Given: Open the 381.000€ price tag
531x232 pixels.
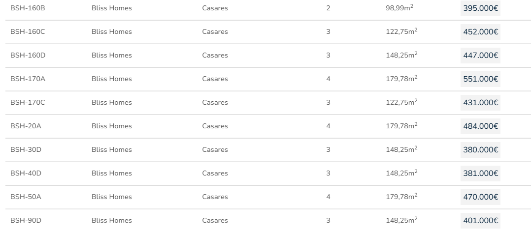Looking at the screenshot, I should [x=480, y=174].
